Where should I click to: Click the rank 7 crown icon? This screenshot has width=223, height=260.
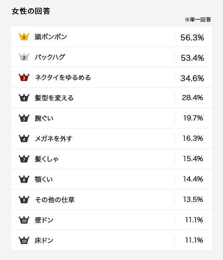coord(24,159)
